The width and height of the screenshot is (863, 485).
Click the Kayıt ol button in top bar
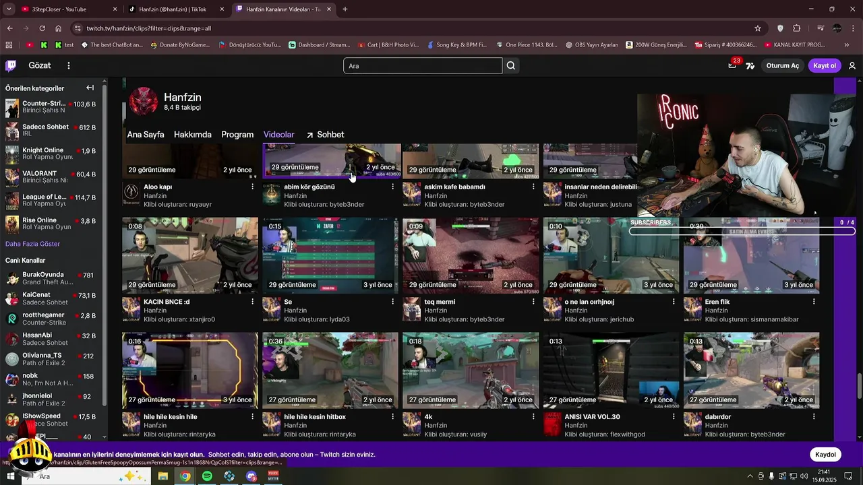pyautogui.click(x=825, y=65)
